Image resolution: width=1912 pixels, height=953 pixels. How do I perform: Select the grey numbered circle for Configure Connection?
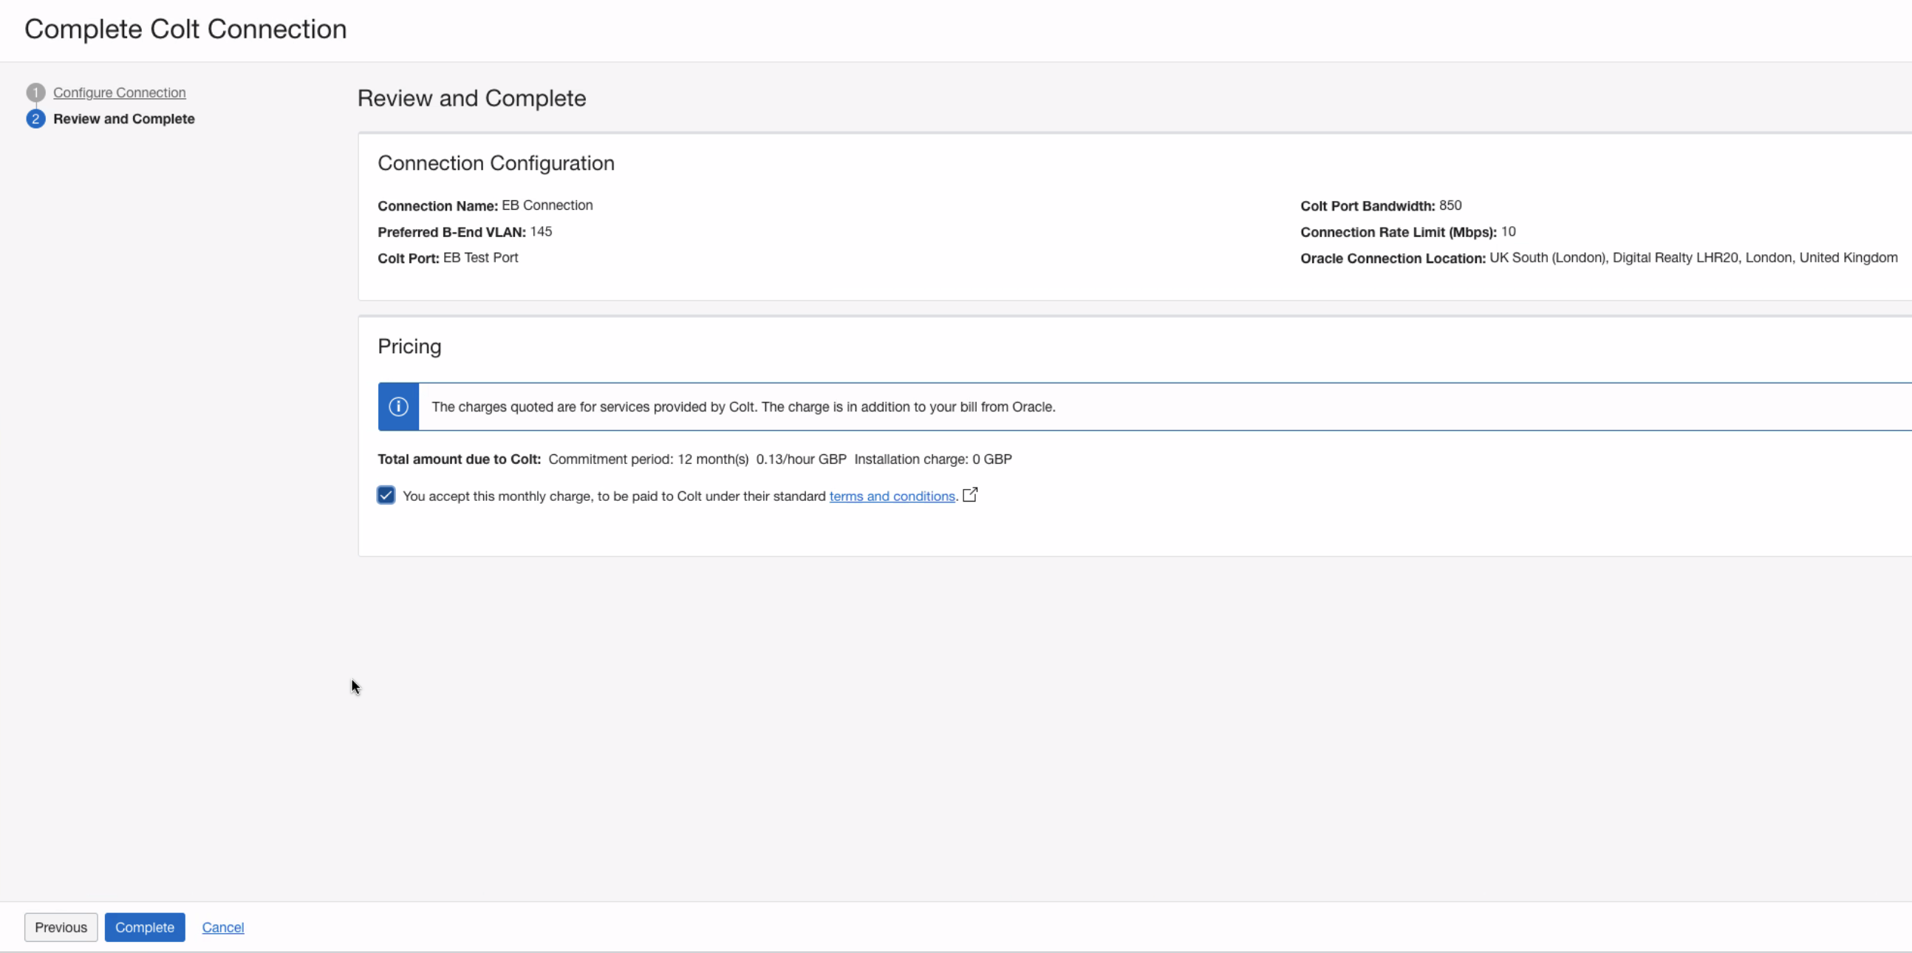click(35, 92)
